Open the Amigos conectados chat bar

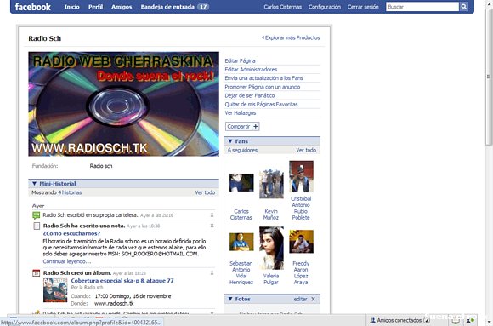(400, 320)
